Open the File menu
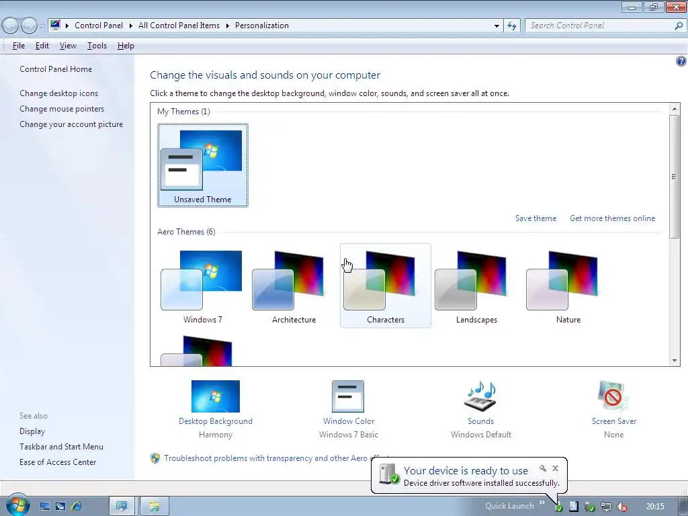 [x=19, y=46]
